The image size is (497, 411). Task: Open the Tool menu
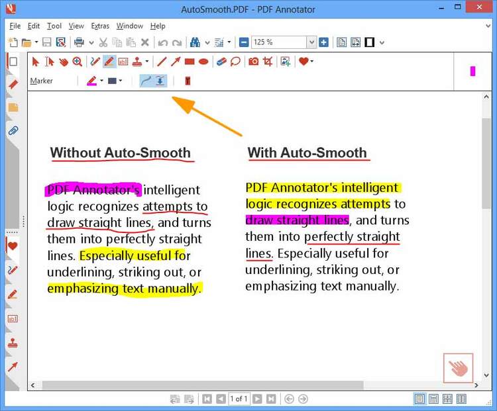click(x=54, y=26)
